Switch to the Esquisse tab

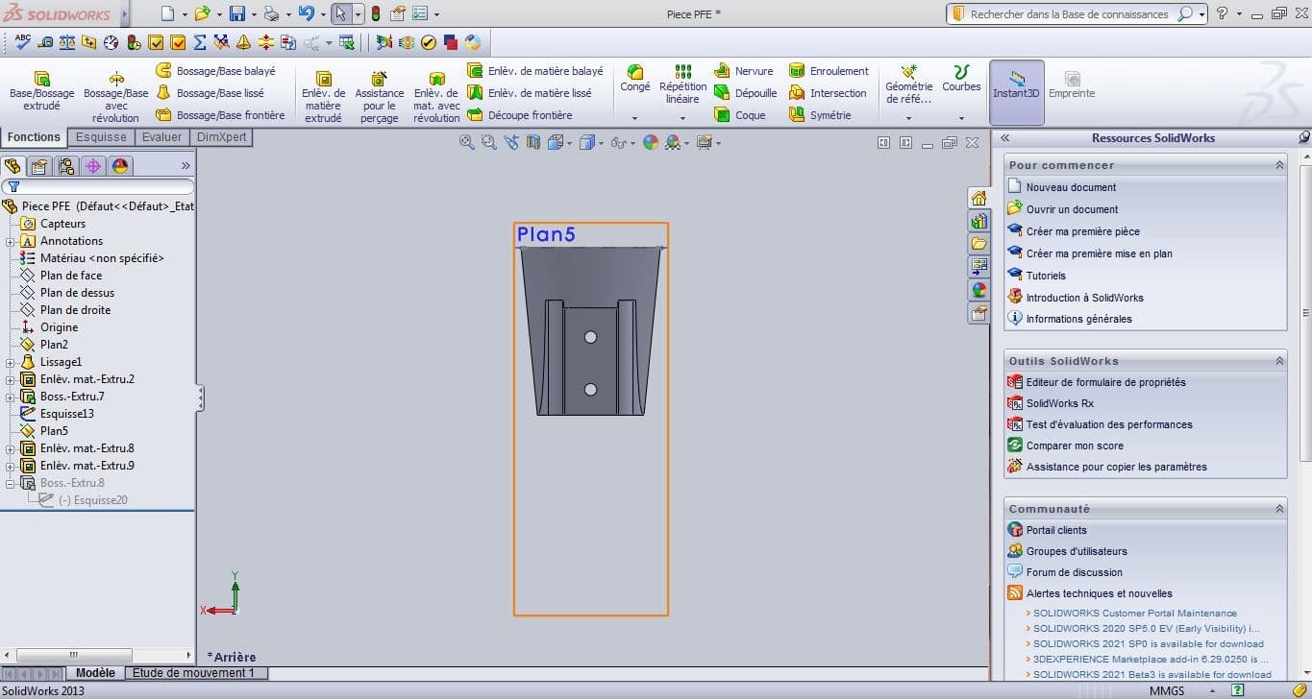pos(101,137)
